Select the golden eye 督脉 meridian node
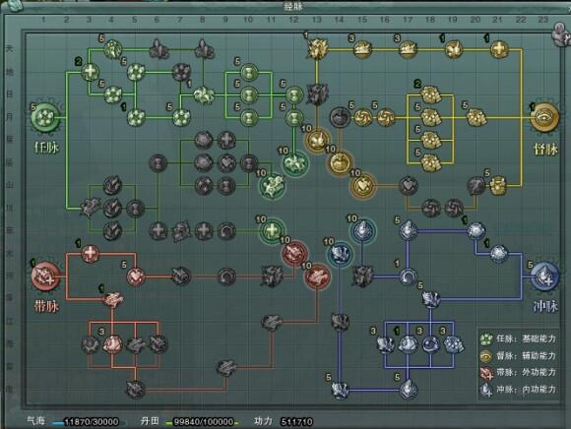Image resolution: width=571 pixels, height=429 pixels. click(545, 117)
